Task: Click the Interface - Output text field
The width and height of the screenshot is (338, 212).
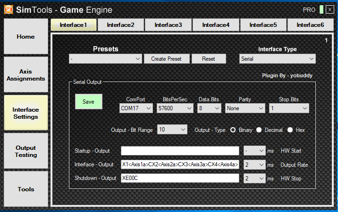Action: click(180, 164)
